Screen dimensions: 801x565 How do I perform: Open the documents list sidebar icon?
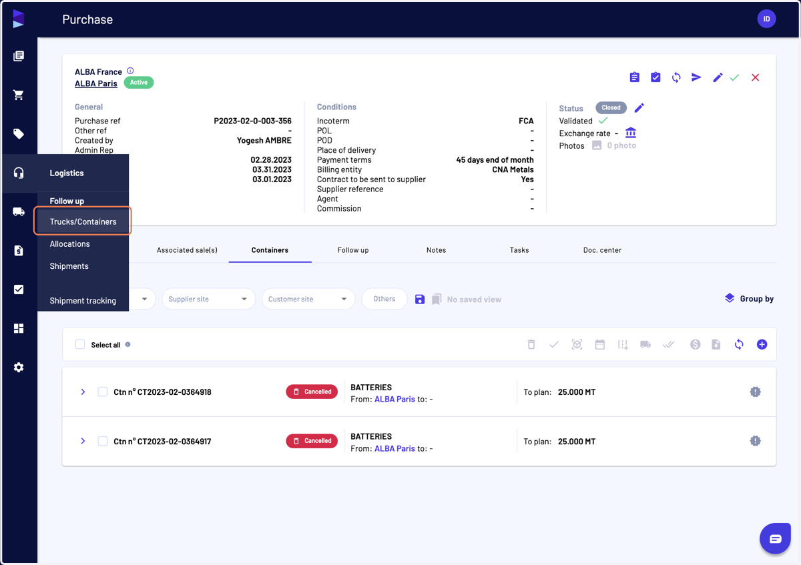(x=19, y=56)
